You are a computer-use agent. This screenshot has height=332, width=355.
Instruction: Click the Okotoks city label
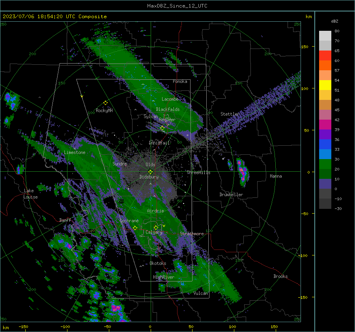point(158,263)
